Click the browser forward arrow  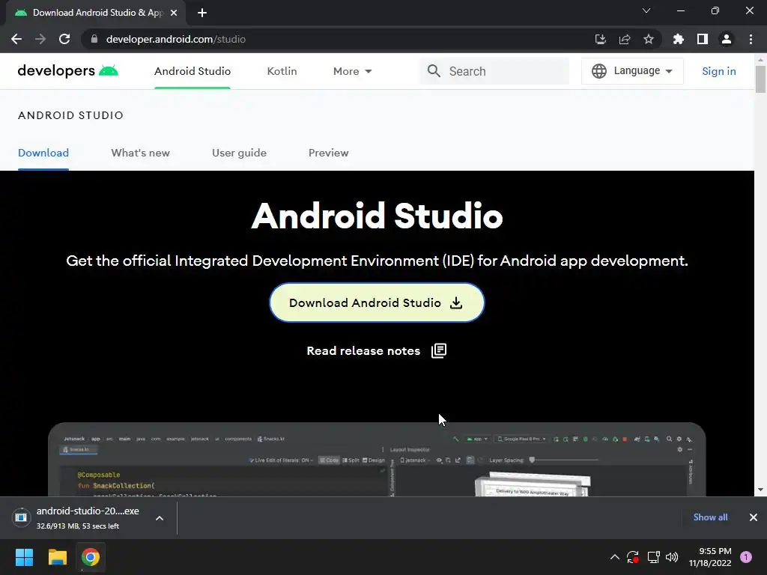pos(40,39)
